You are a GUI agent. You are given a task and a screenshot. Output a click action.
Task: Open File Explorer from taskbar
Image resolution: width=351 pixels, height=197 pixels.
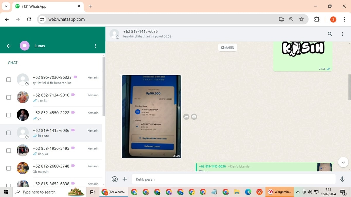tap(237, 192)
